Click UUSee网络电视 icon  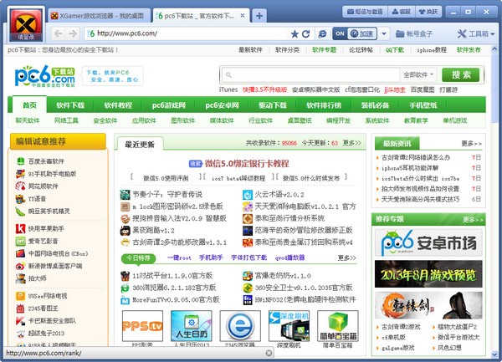tap(20, 296)
